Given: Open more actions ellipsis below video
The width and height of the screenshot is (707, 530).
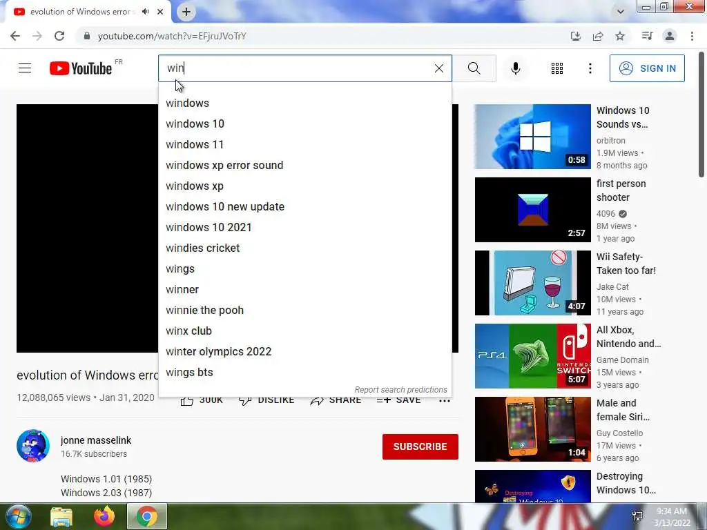Looking at the screenshot, I should (445, 401).
